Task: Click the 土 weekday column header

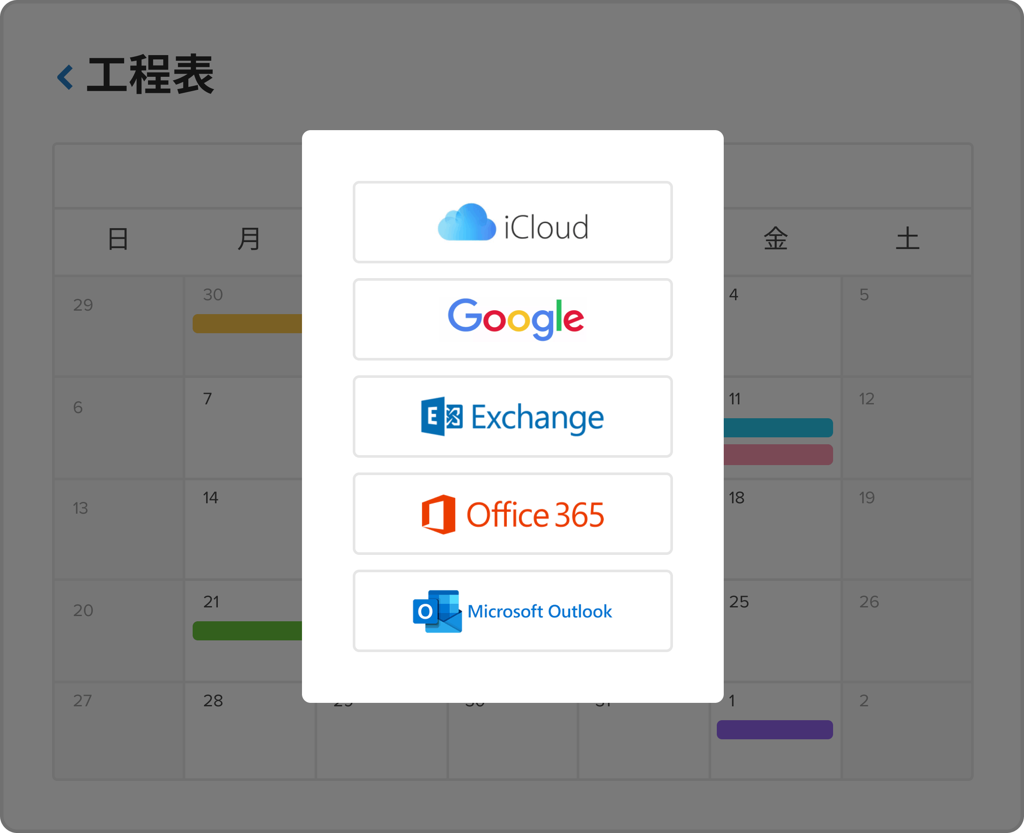Action: click(x=907, y=239)
